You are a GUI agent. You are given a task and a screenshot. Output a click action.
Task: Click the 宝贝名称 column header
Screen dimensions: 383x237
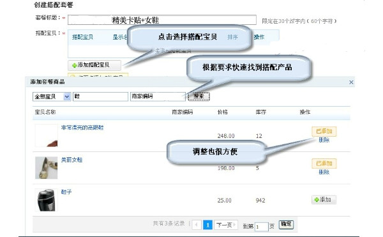[45, 112]
